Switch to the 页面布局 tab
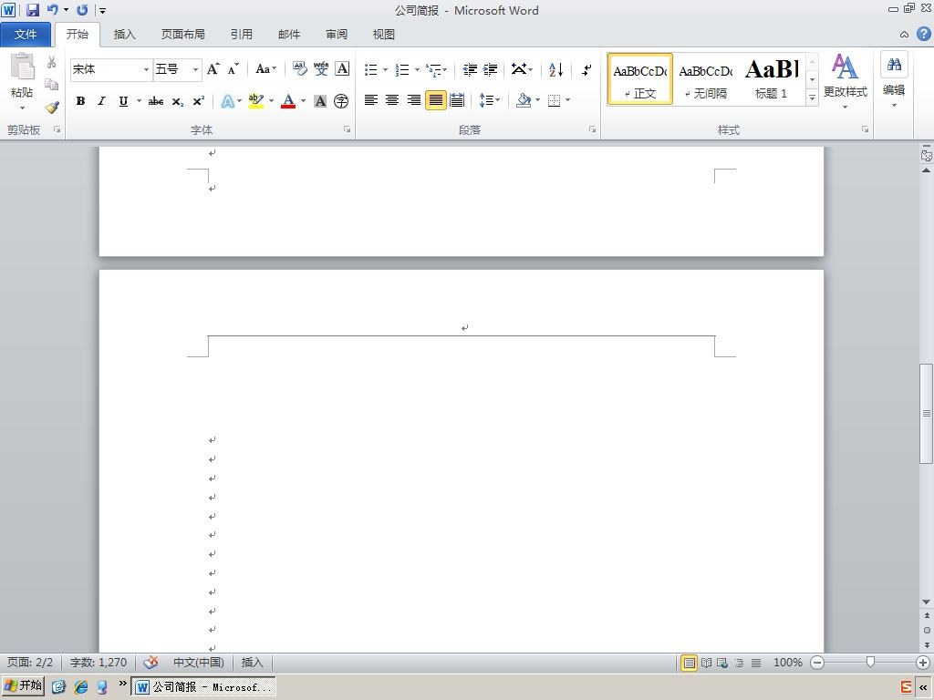 pos(182,35)
